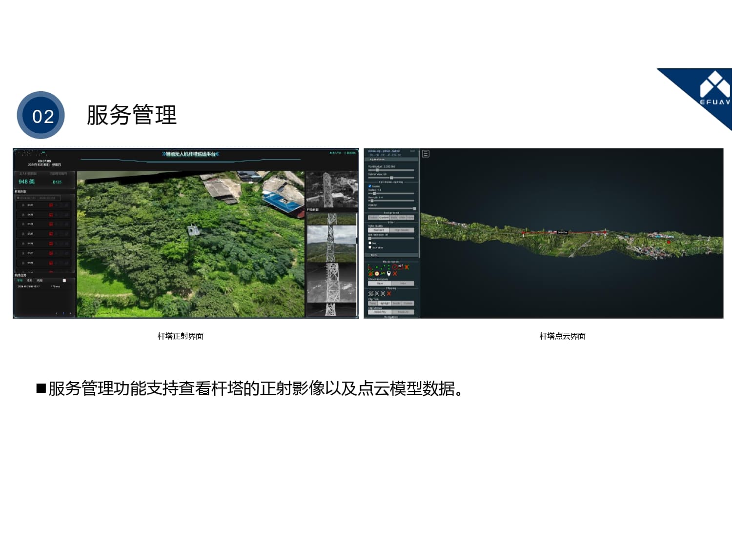Remove all clipping with red X

point(389,293)
